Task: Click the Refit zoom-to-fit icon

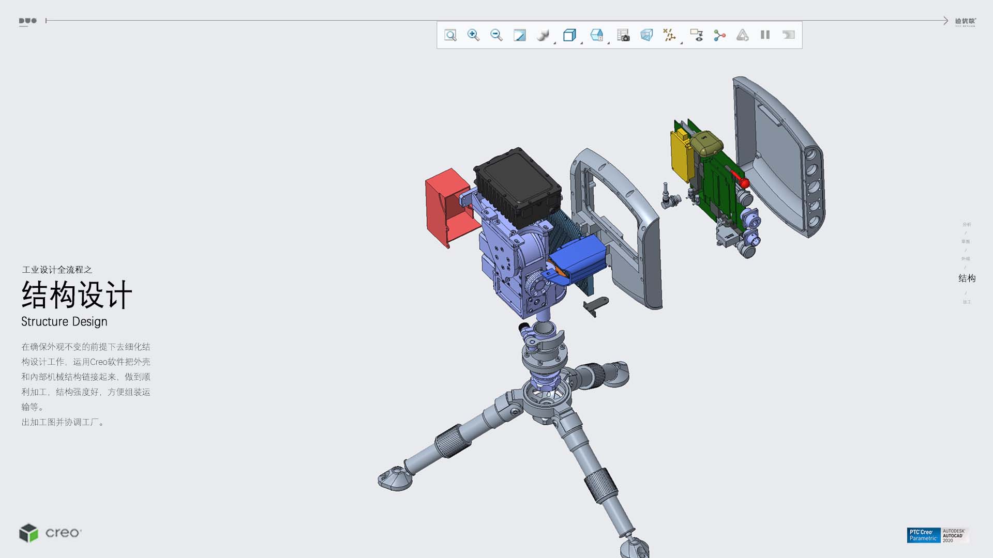Action: pyautogui.click(x=450, y=35)
